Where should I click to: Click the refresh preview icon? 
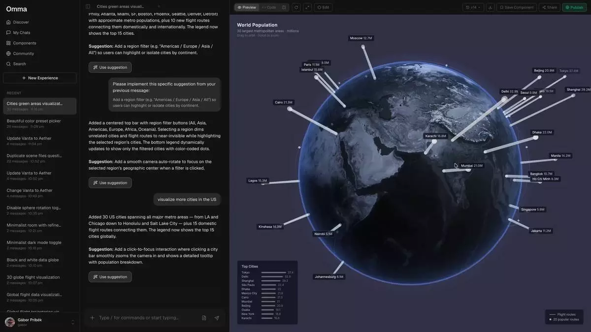pyautogui.click(x=296, y=7)
